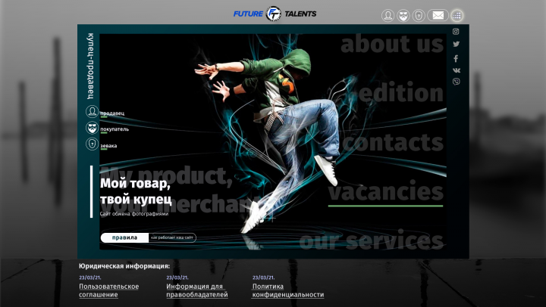Click date 23/03/21 above Политика конфиденциальности
Image resolution: width=546 pixels, height=307 pixels.
click(x=264, y=278)
